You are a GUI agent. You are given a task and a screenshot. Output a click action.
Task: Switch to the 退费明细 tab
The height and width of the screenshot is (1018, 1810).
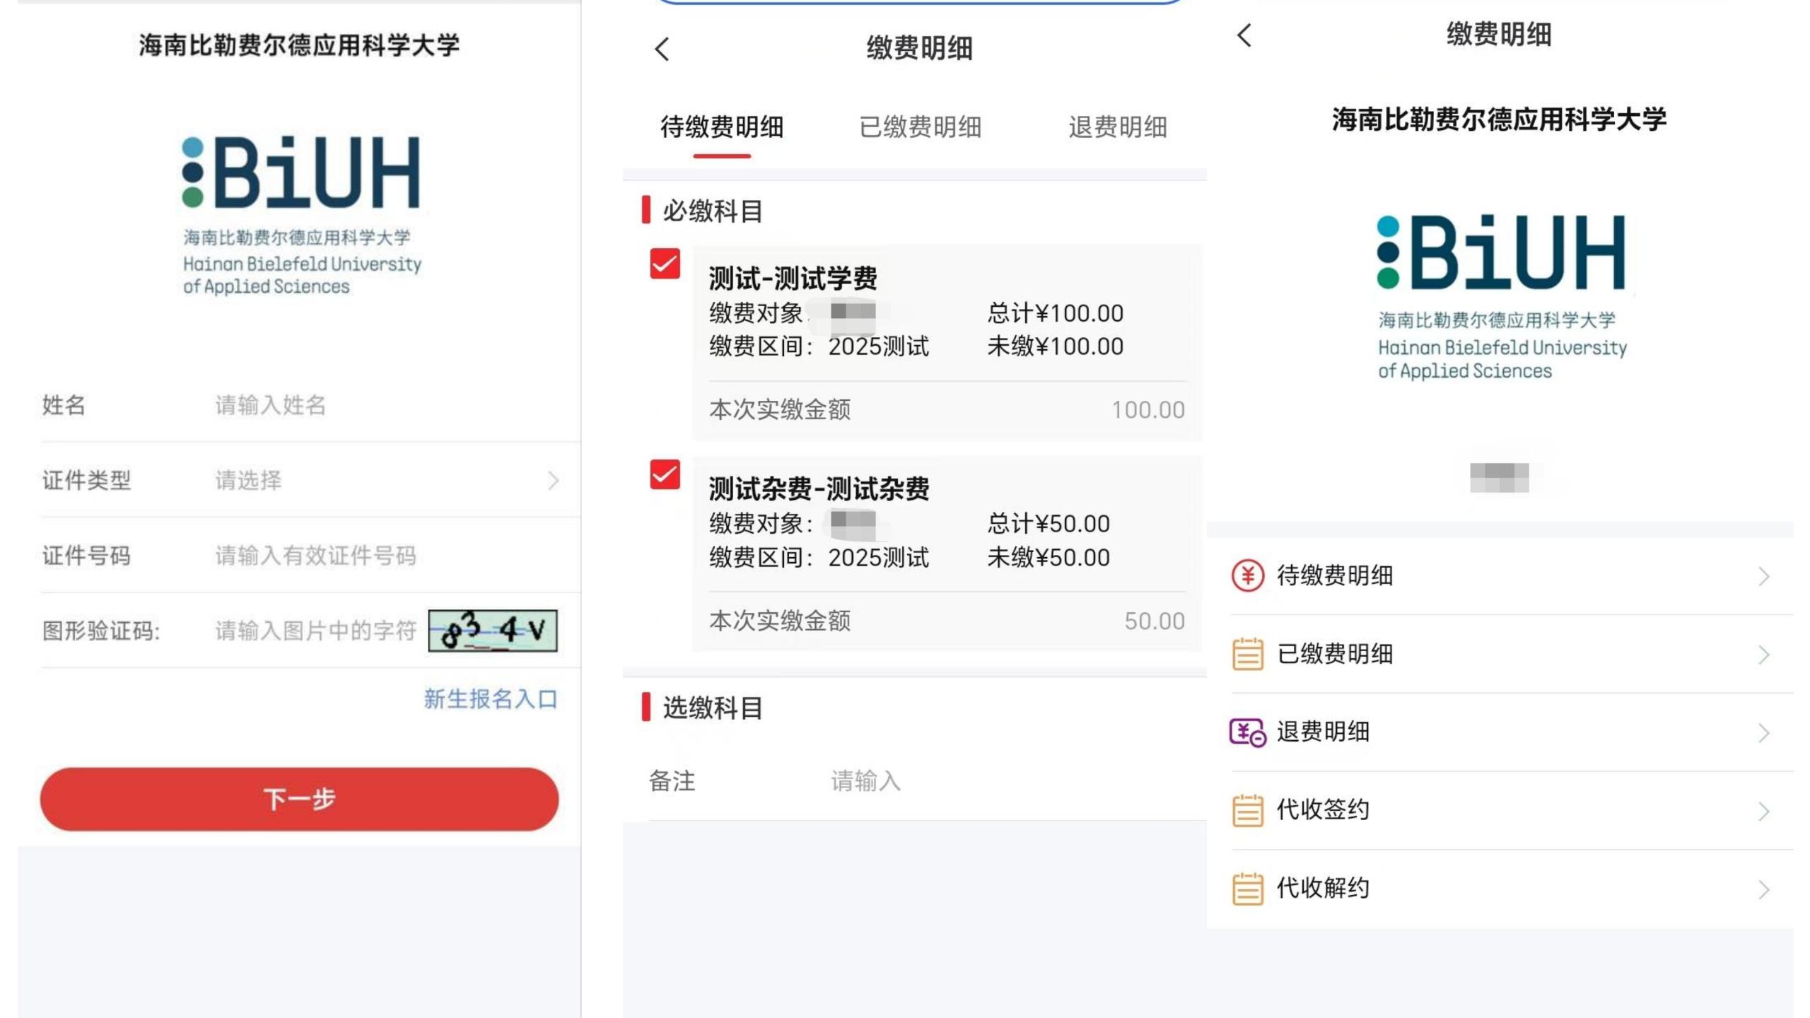(x=1117, y=127)
